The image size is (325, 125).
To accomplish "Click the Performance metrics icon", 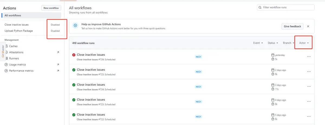I will coord(6,71).
